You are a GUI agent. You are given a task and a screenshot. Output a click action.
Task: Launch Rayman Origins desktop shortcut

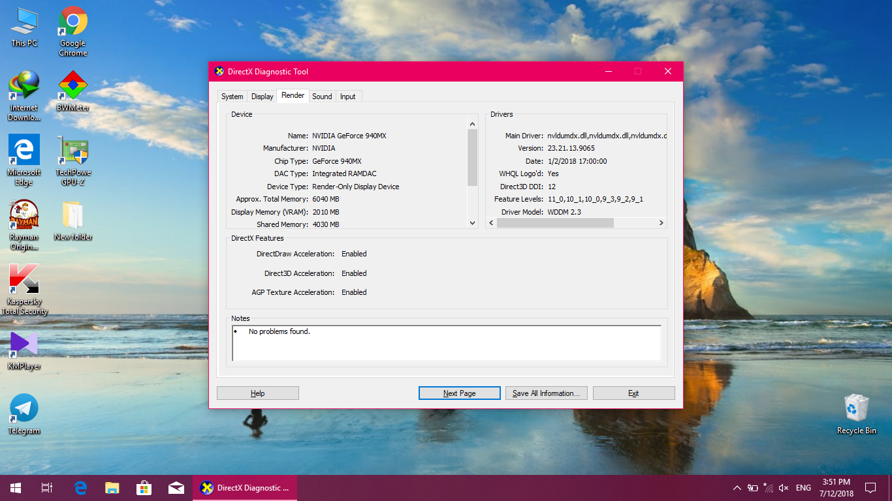pos(24,225)
